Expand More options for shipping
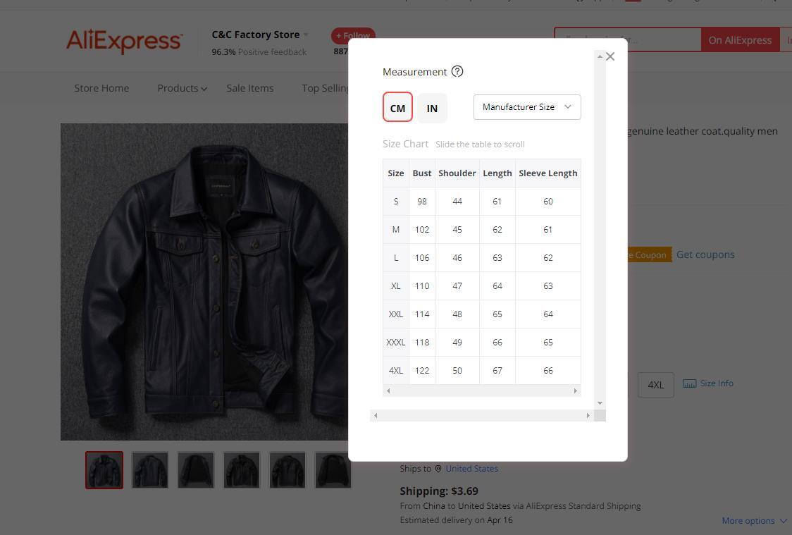The height and width of the screenshot is (535, 792). 753,520
